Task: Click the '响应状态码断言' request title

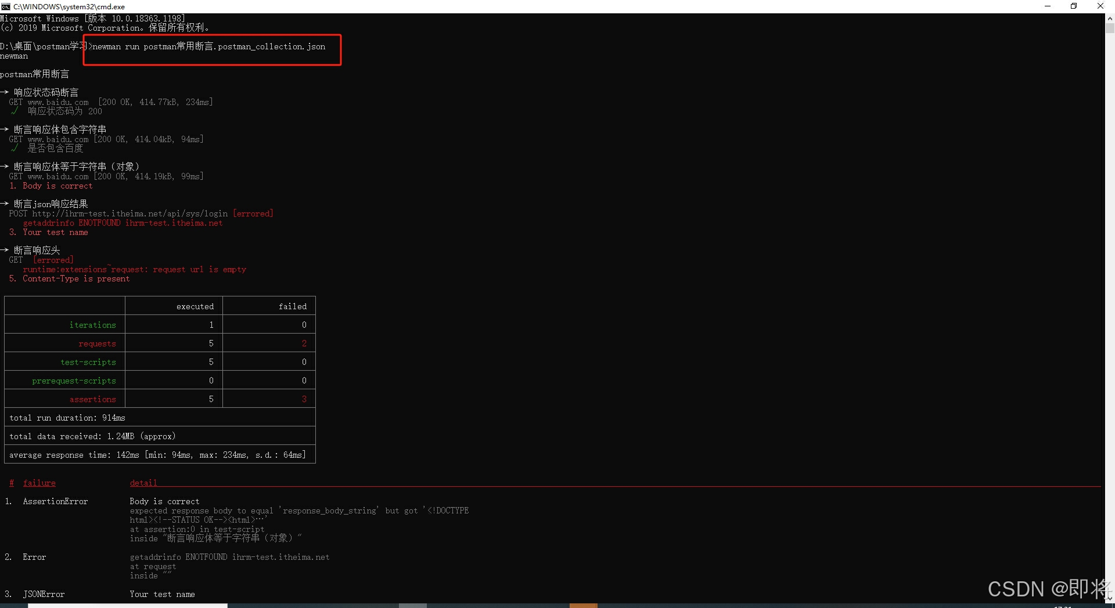Action: (x=46, y=93)
